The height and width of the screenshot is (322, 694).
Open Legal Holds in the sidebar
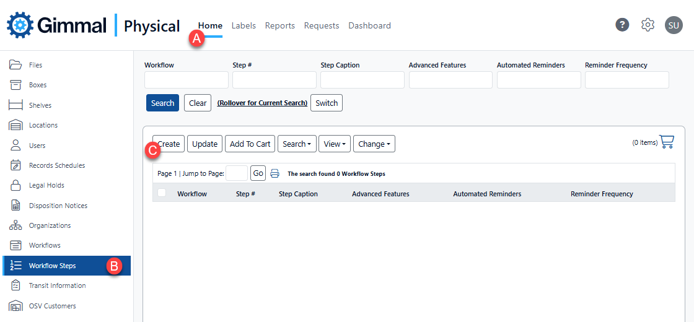46,185
